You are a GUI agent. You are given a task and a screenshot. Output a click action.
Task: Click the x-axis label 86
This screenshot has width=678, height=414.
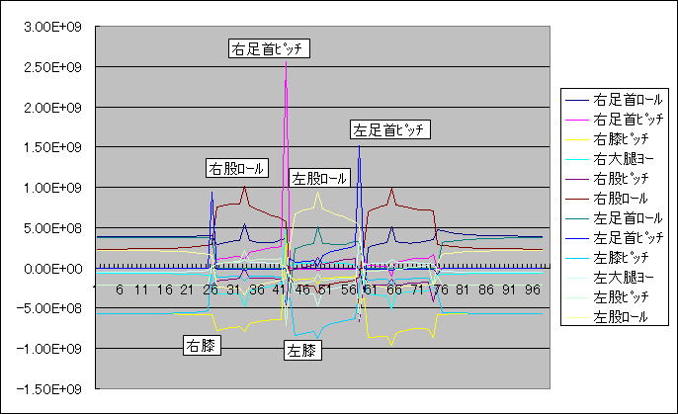click(486, 290)
